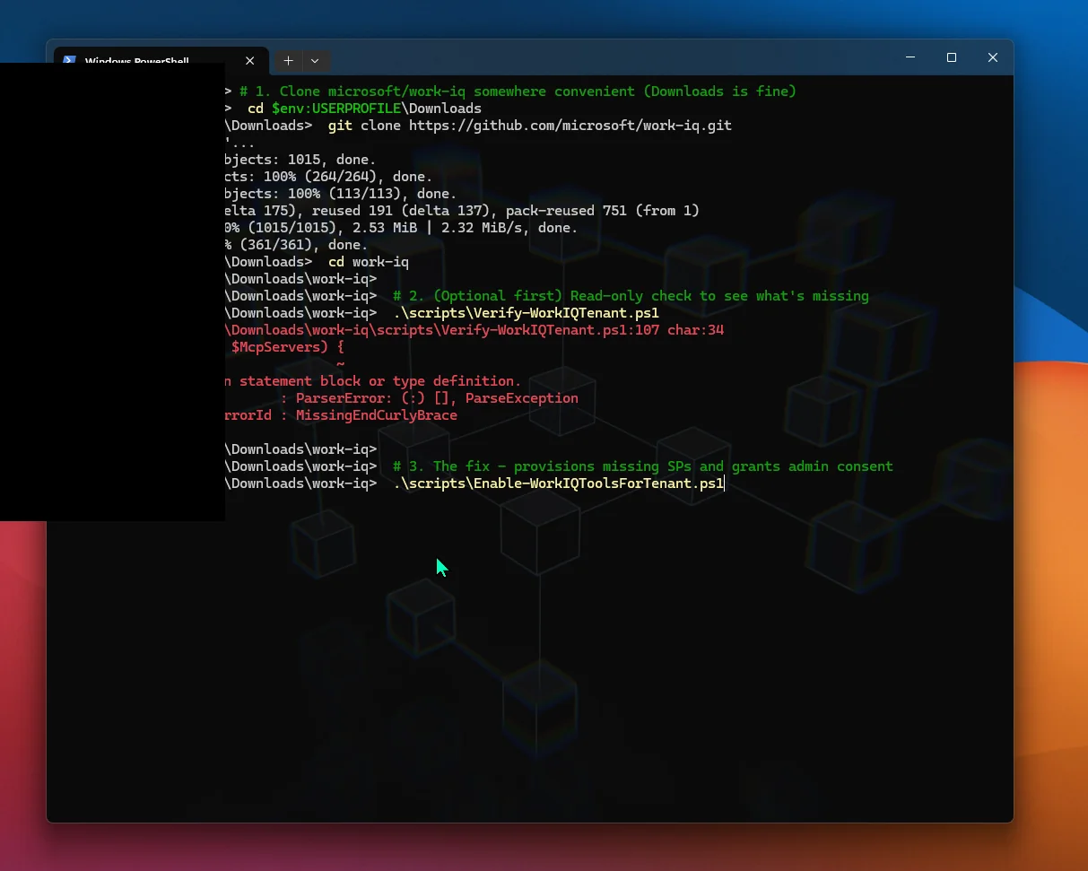
Task: Close the terminal window
Action: tap(993, 57)
